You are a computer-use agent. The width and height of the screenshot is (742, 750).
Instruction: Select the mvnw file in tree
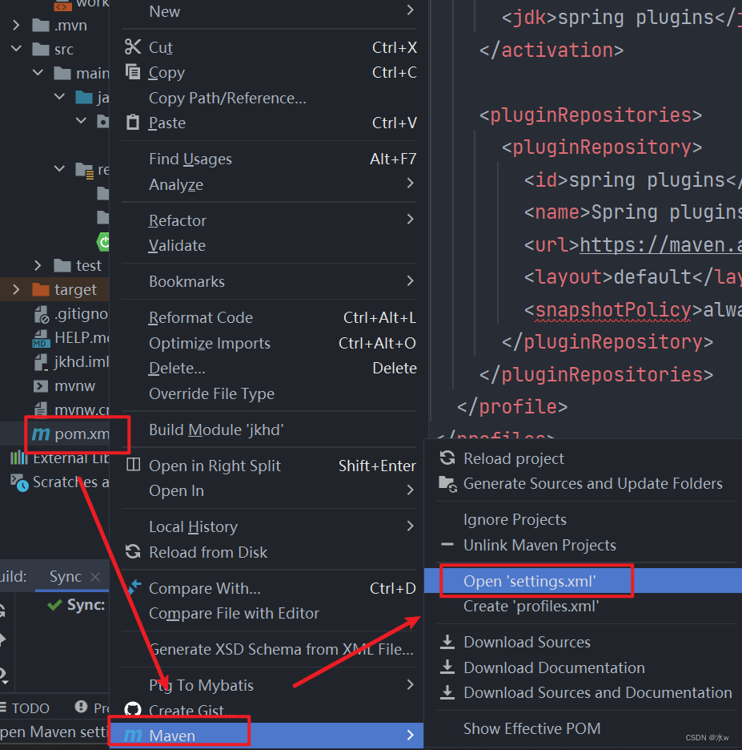point(74,385)
